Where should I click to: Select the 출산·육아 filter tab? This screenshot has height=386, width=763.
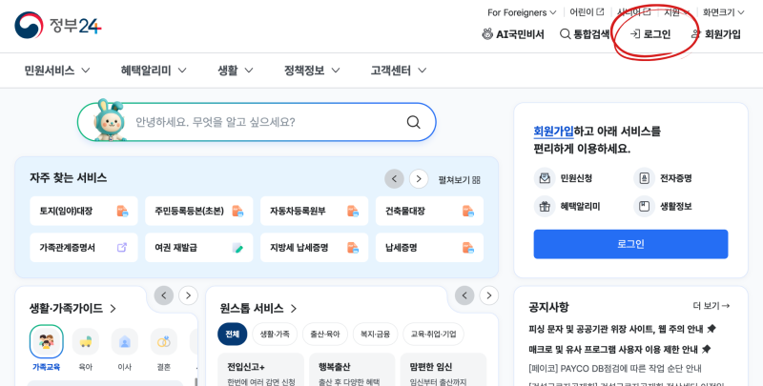[325, 334]
